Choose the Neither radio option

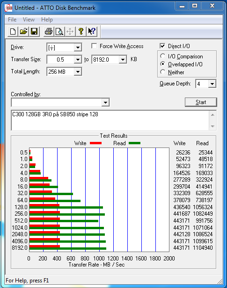[162, 72]
